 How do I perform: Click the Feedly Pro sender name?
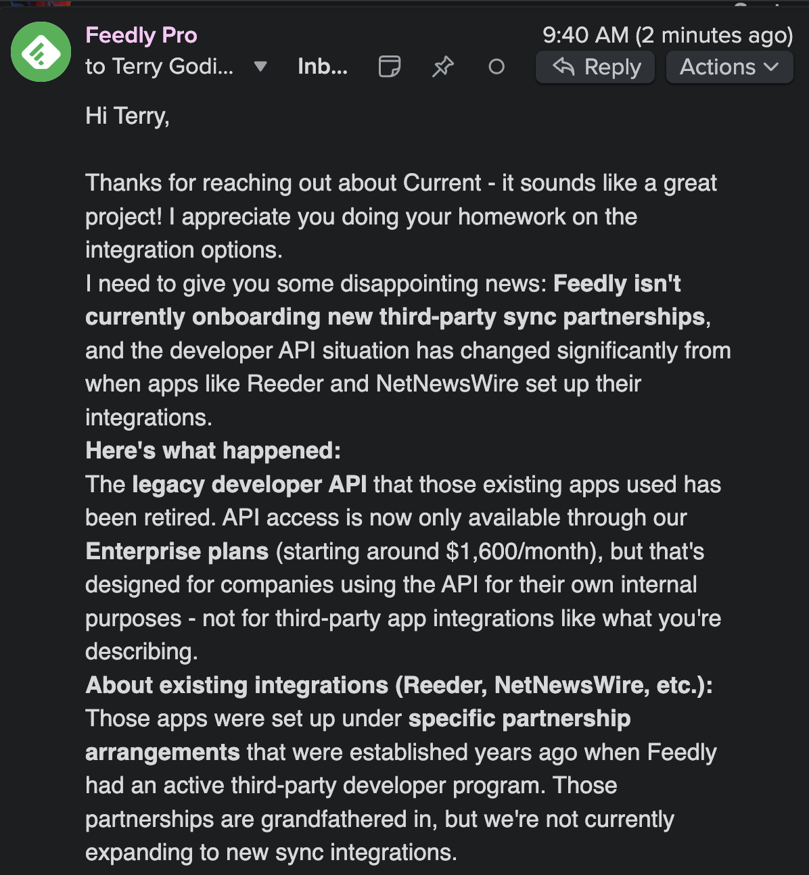[141, 35]
